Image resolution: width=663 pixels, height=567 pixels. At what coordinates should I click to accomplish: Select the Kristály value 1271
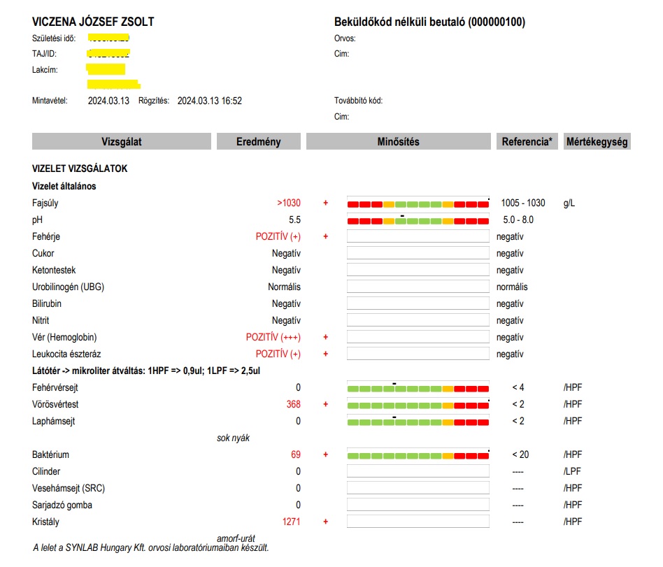[291, 522]
